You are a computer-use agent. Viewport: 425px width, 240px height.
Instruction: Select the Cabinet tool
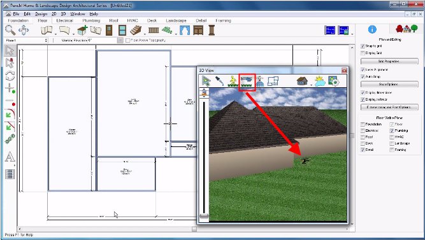click(x=198, y=30)
